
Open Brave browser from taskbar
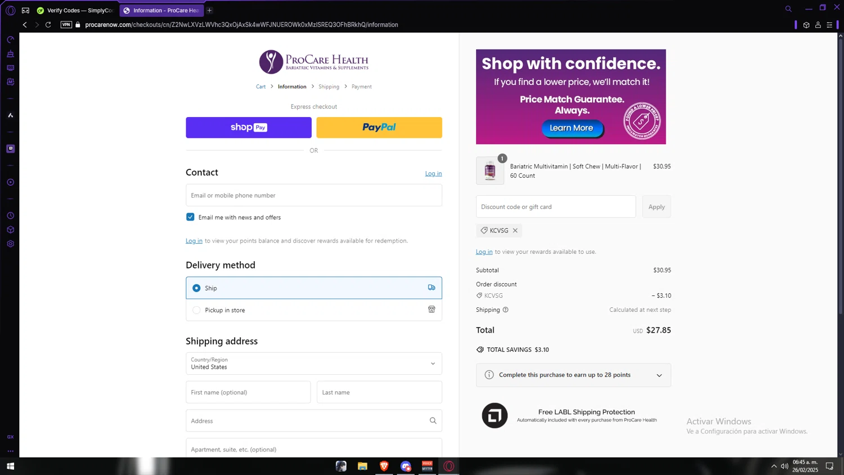pos(384,466)
